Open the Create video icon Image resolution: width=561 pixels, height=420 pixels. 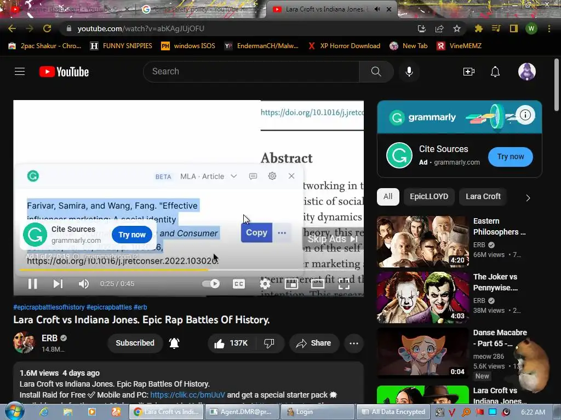pyautogui.click(x=469, y=72)
